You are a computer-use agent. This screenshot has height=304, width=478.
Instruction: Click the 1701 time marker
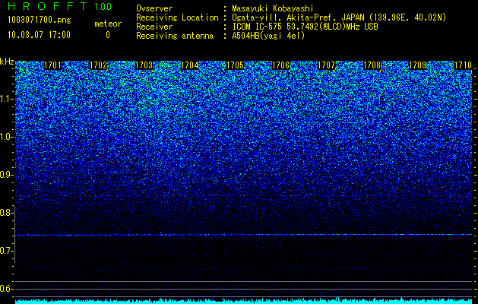pos(52,65)
